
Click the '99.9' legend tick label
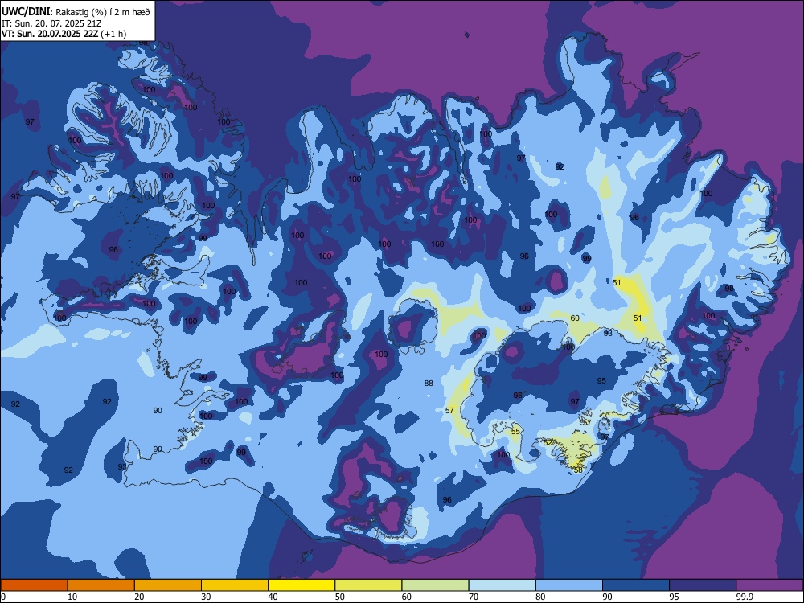[744, 597]
